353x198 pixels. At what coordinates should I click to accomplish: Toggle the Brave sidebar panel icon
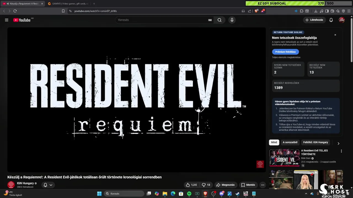[327, 11]
